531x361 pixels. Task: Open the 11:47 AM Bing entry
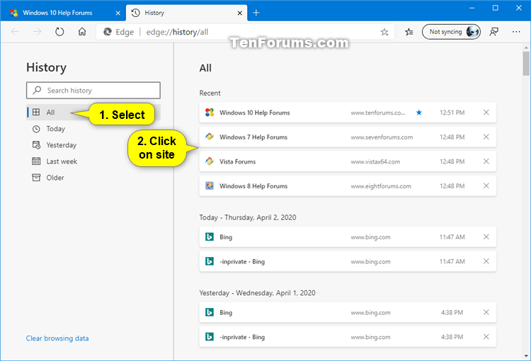(348, 237)
